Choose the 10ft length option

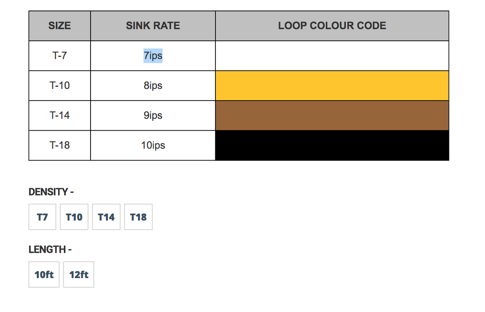(x=44, y=275)
